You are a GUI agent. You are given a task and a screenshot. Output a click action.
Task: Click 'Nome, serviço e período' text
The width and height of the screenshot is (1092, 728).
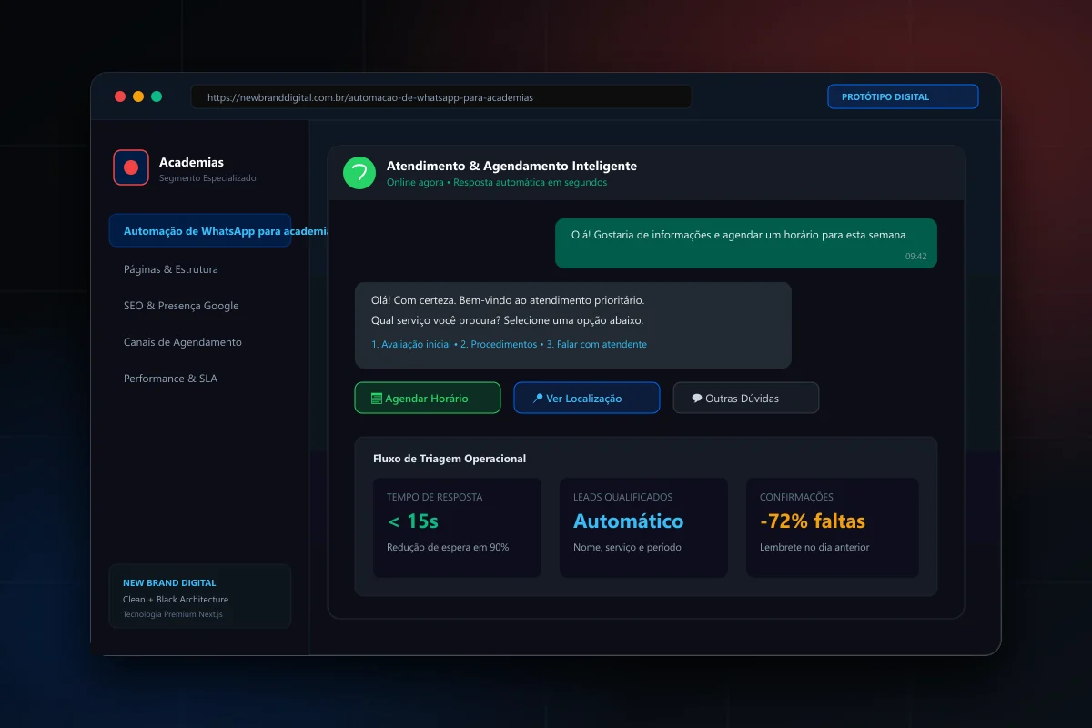tap(628, 547)
